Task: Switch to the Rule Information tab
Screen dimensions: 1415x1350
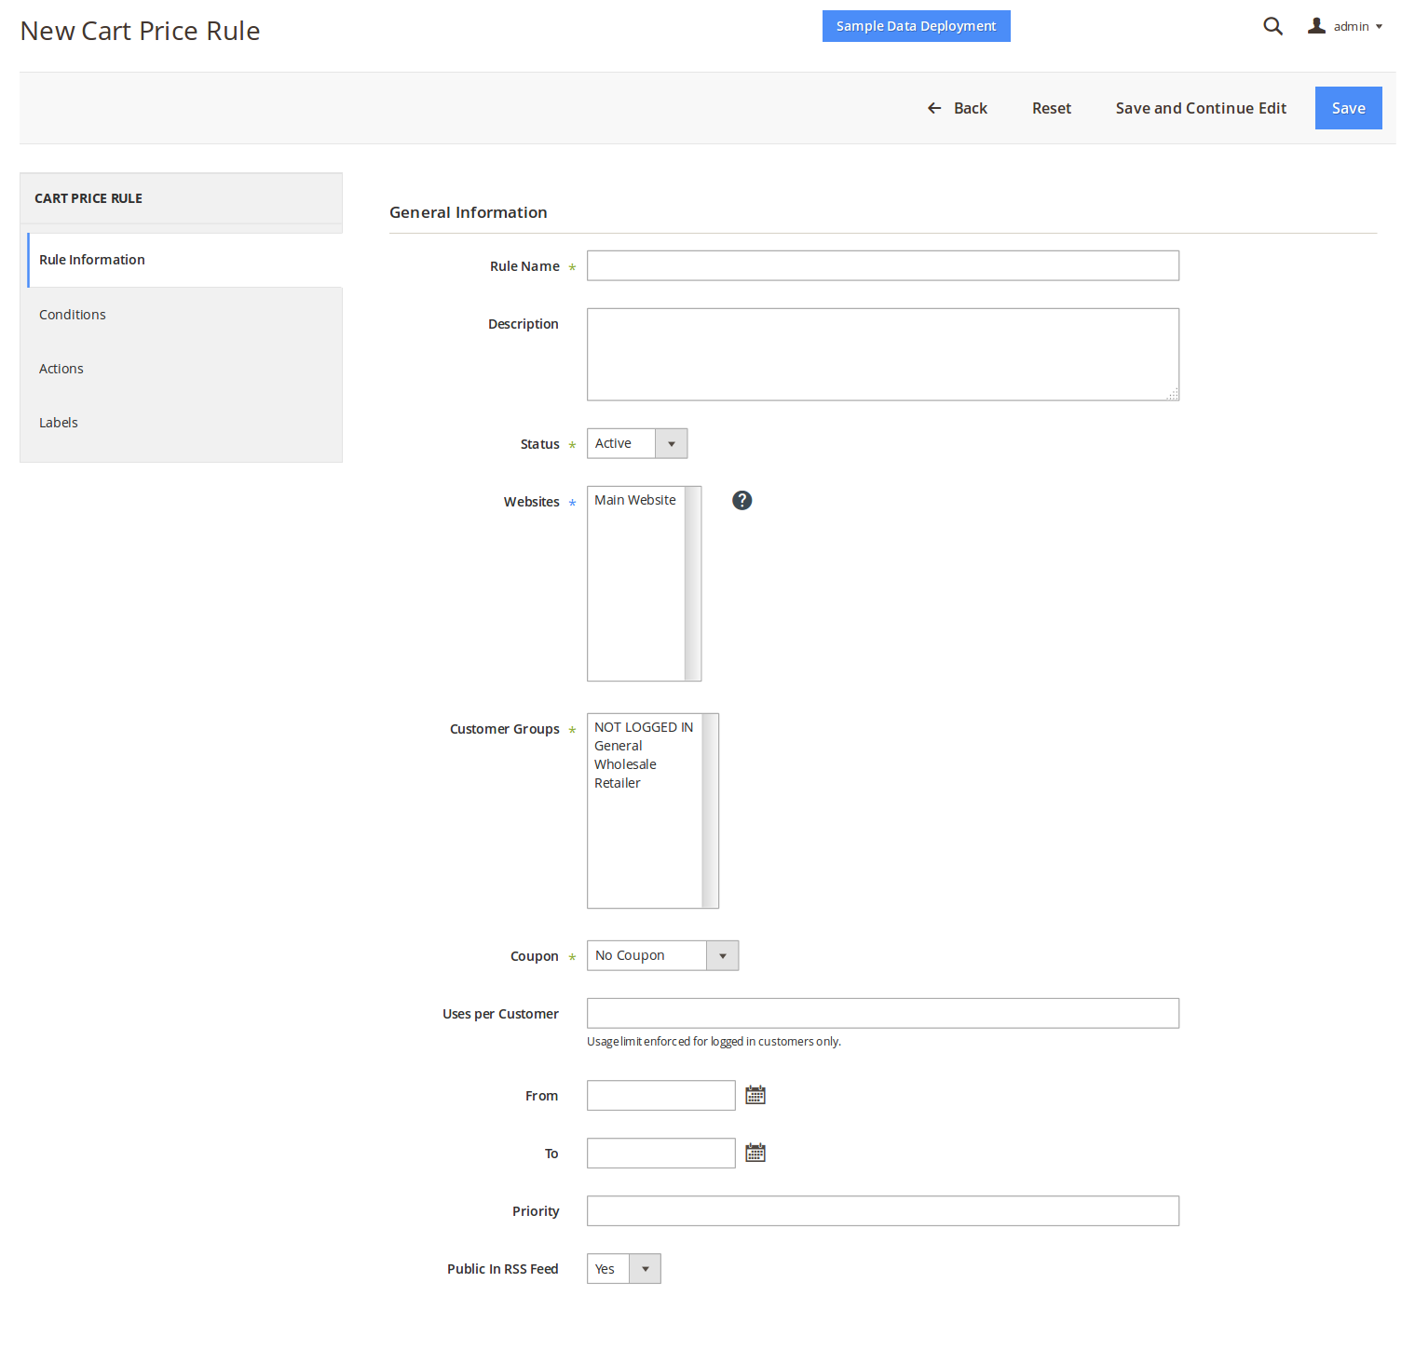Action: 185,260
